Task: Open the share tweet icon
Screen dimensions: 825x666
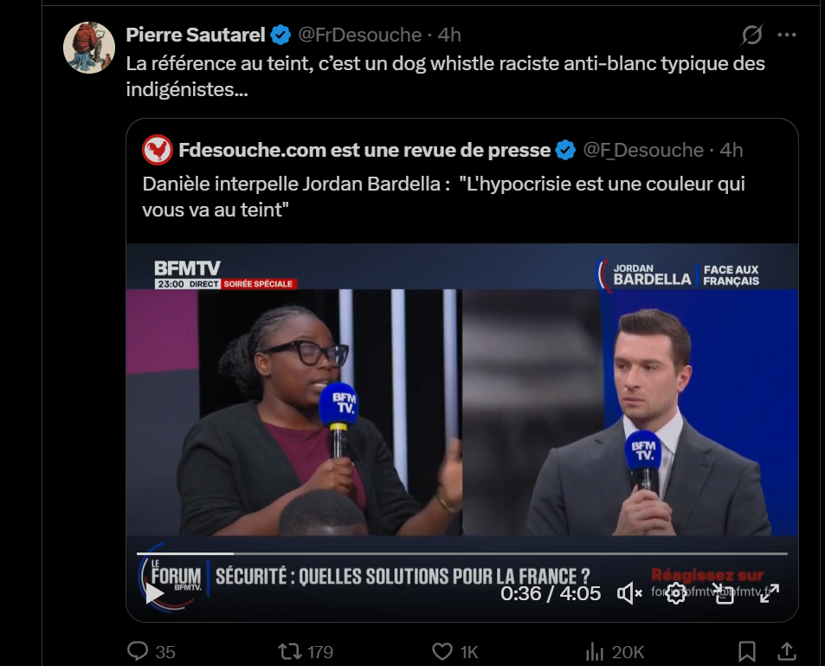Action: coord(787,651)
